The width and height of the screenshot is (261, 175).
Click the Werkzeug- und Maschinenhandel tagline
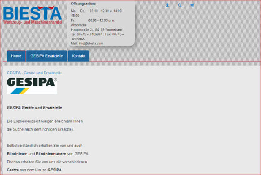(33, 22)
